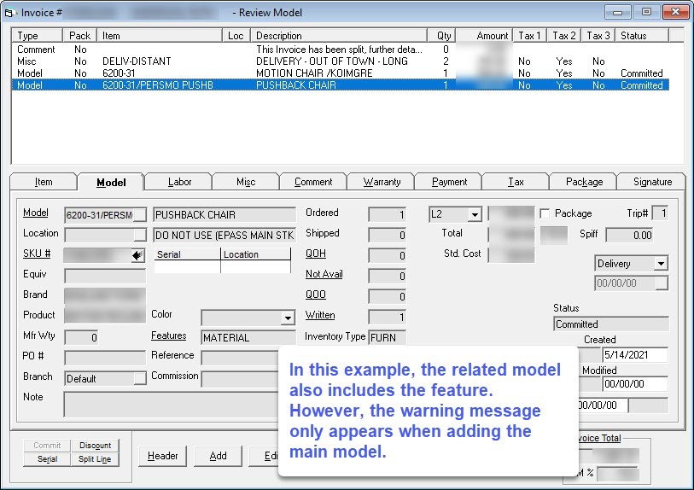Viewport: 694px width, 490px height.
Task: Click the Reference field
Action: (x=240, y=357)
